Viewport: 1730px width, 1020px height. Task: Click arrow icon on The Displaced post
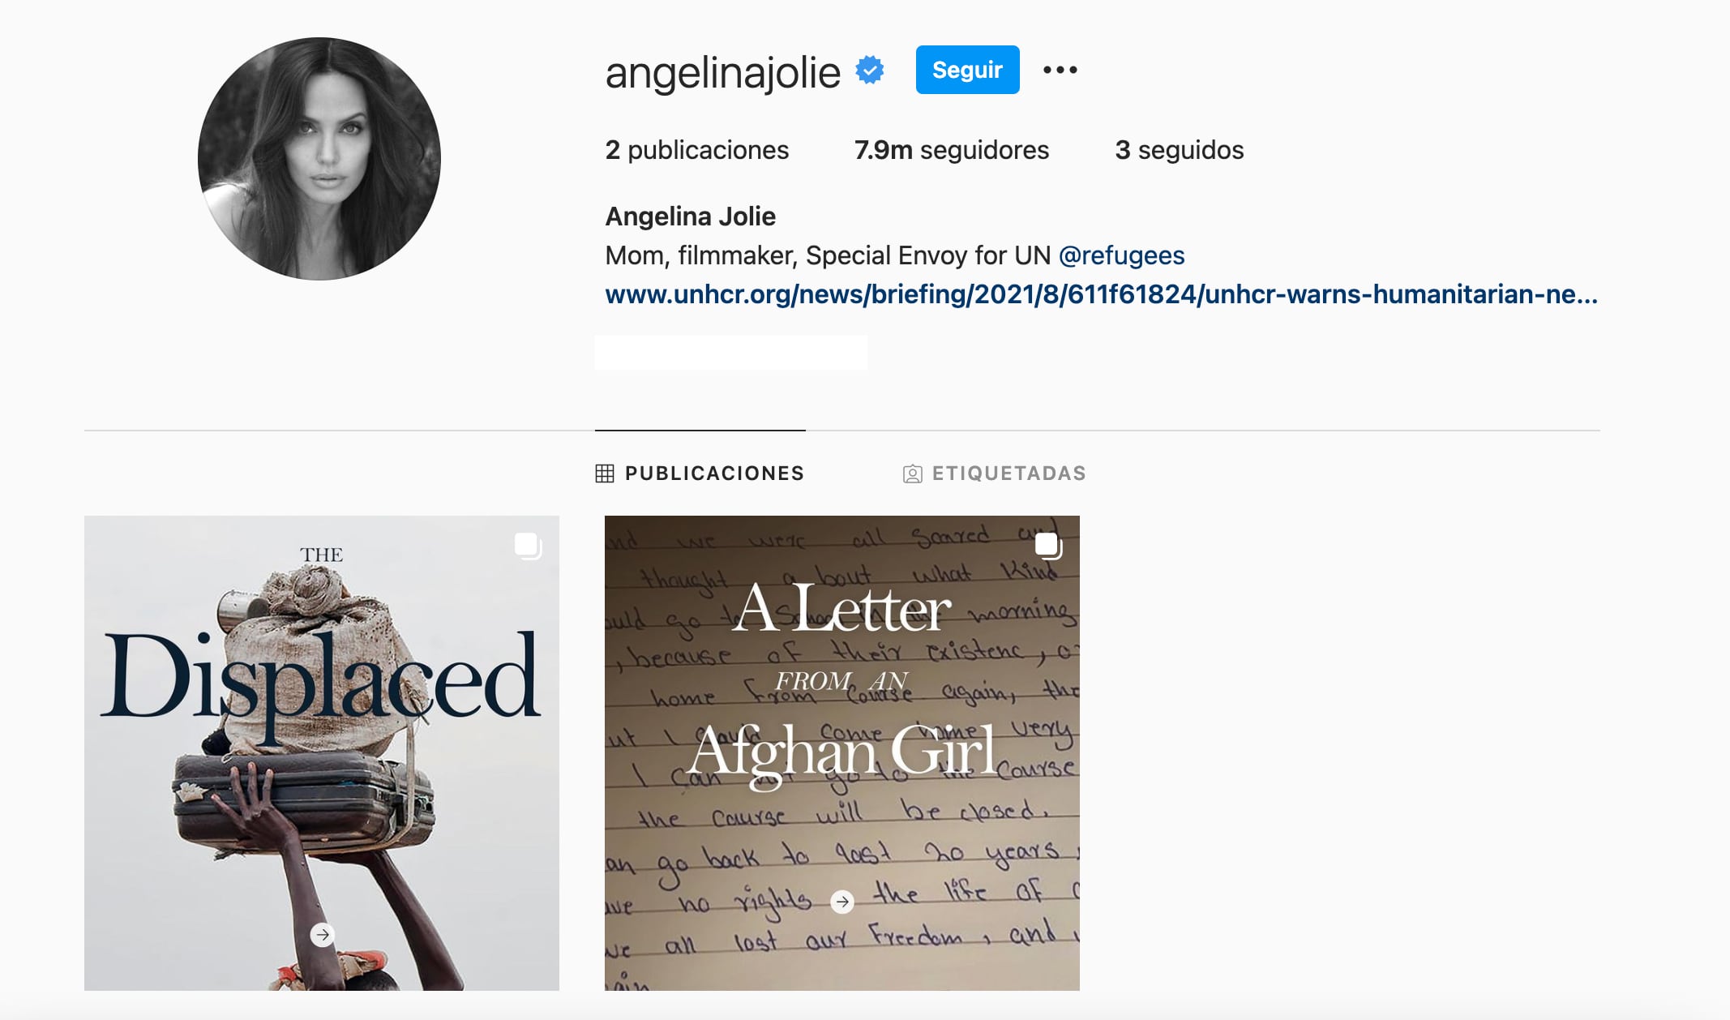pos(323,935)
